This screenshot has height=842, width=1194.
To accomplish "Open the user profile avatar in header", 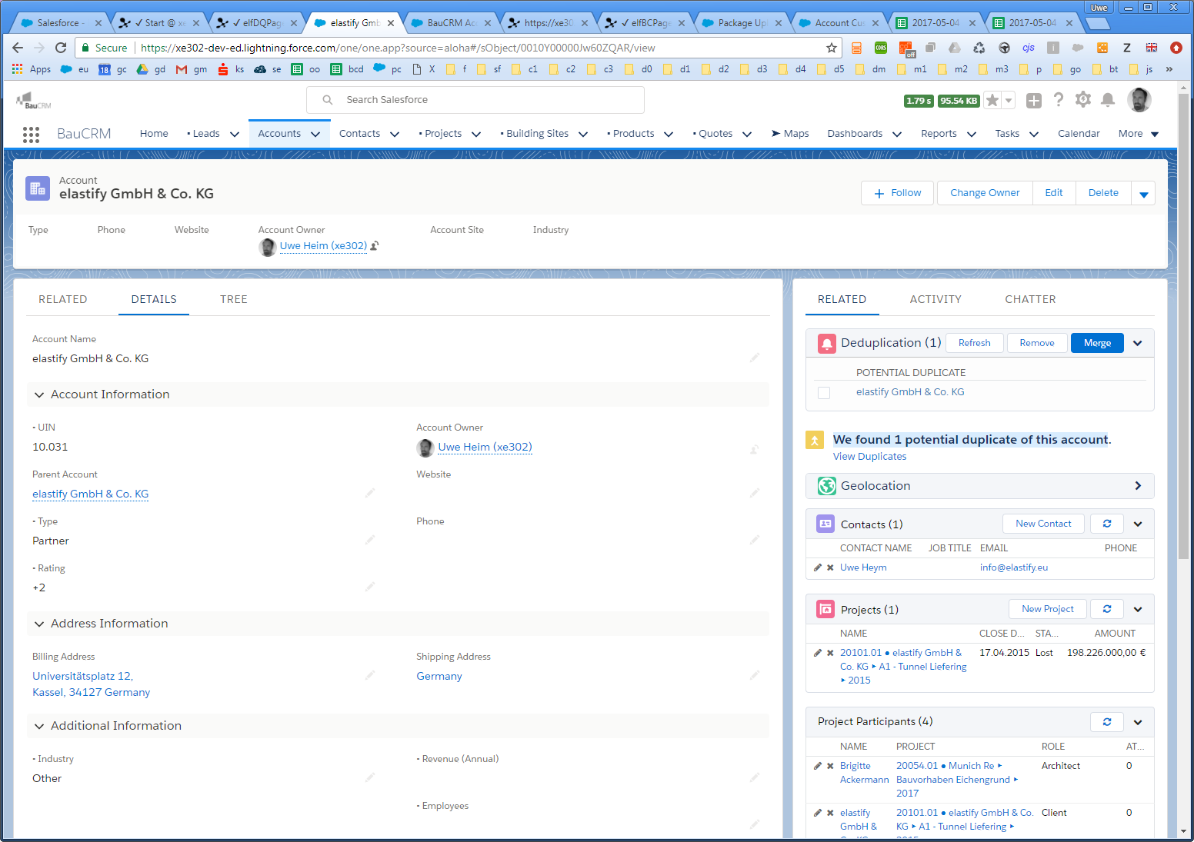I will coord(1139,99).
